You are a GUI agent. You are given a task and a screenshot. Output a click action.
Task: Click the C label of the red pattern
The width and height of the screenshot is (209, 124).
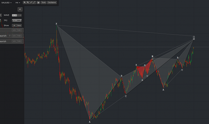pos(147,76)
